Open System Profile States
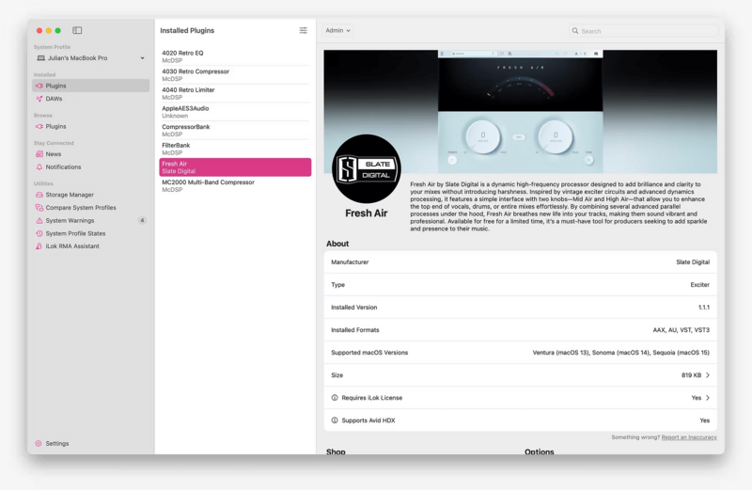This screenshot has height=490, width=752. pos(75,233)
